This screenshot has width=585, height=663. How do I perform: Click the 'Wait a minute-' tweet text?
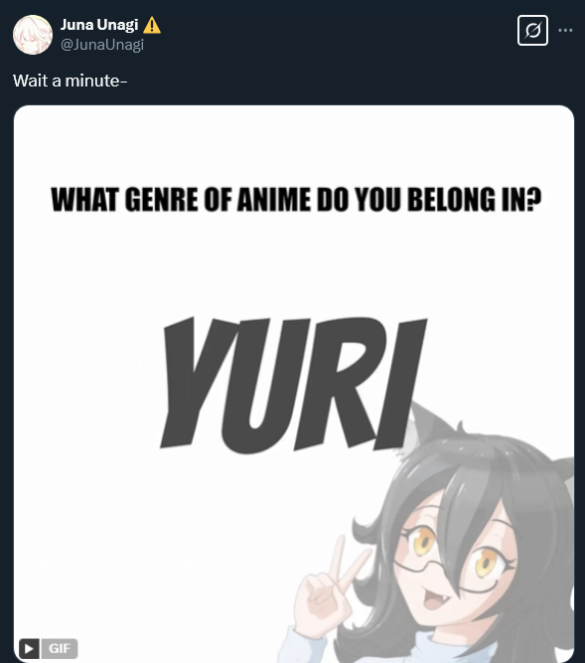point(71,81)
